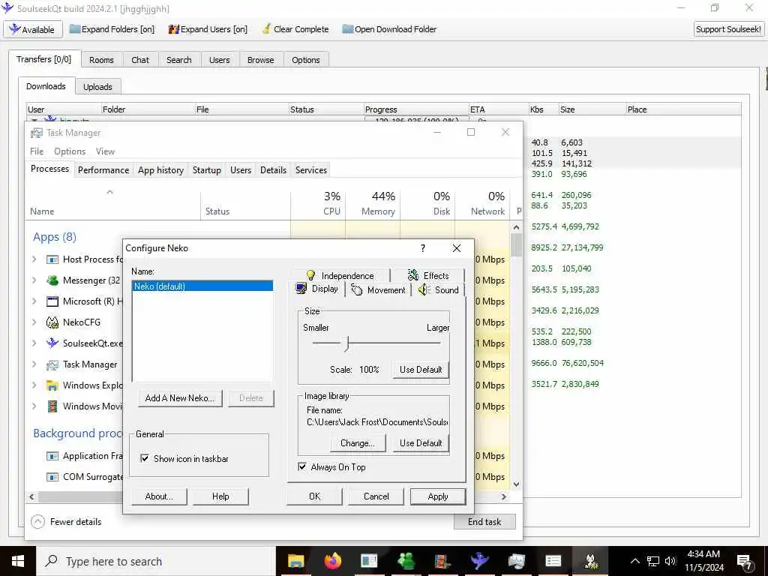Expand Host Process row in Task Manager

point(34,259)
